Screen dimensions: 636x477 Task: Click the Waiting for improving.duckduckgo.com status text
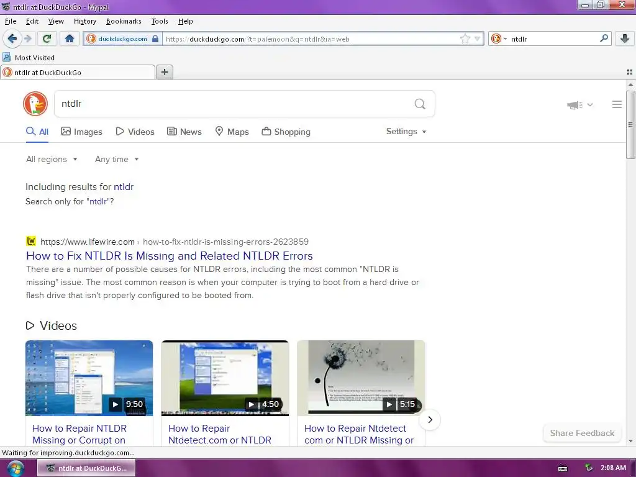click(68, 453)
